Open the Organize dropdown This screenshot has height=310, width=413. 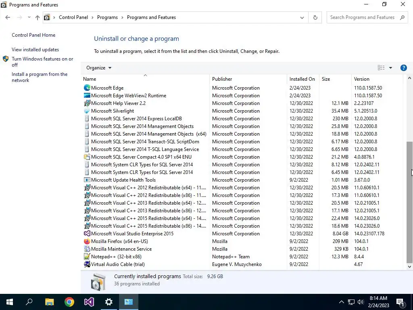[x=99, y=68]
